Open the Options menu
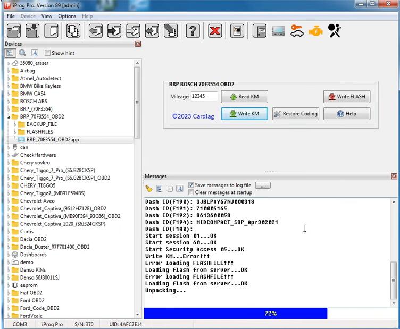This screenshot has width=400, height=329. pos(67,16)
